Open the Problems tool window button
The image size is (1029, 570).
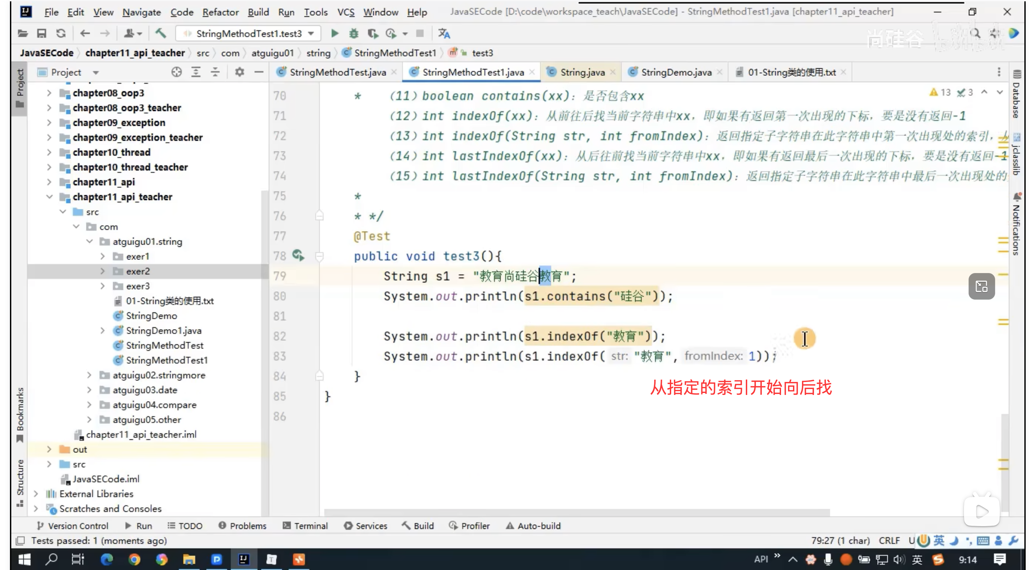tap(242, 525)
